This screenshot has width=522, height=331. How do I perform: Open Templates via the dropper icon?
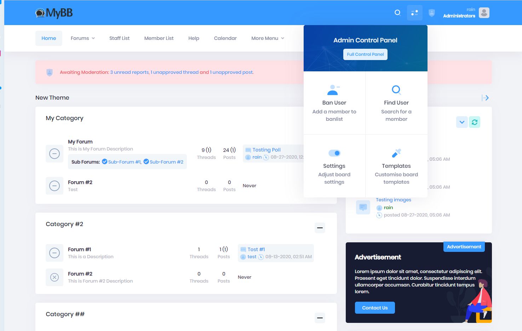click(396, 153)
